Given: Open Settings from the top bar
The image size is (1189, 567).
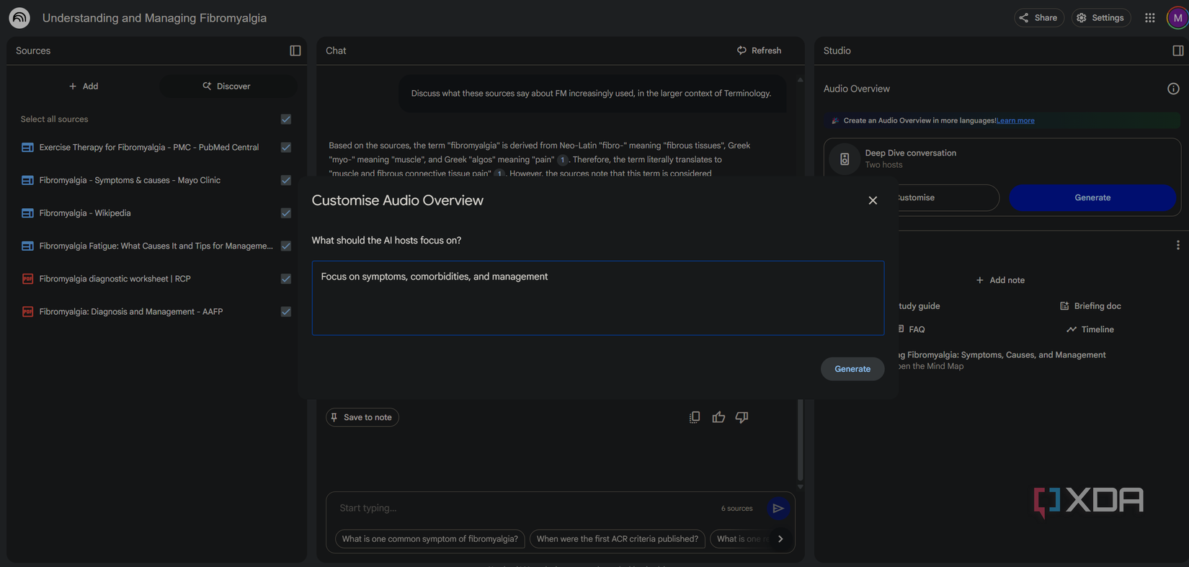Looking at the screenshot, I should tap(1100, 18).
